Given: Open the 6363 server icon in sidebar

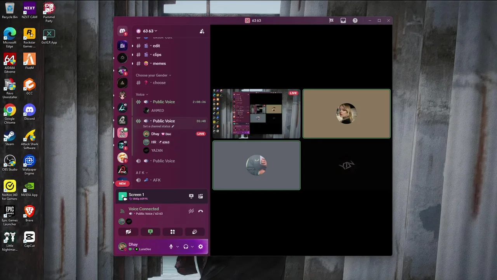Looking at the screenshot, I should tap(122, 133).
